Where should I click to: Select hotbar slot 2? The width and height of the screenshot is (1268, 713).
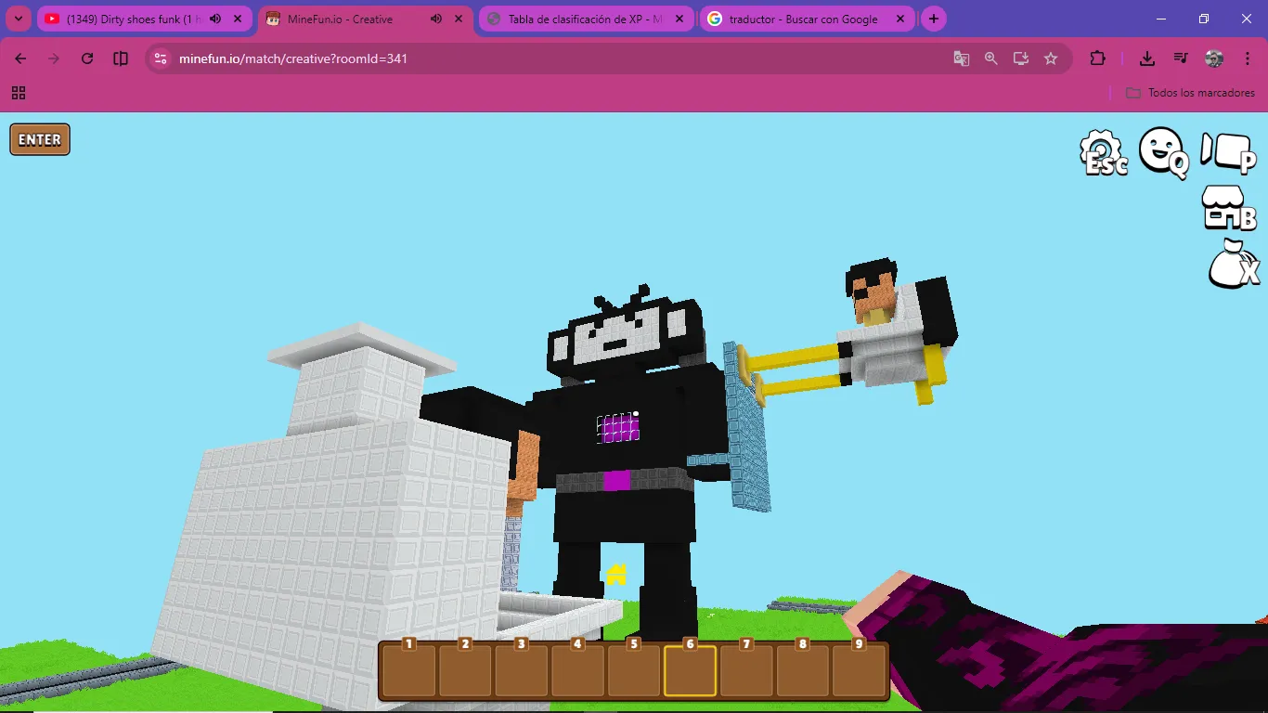(x=465, y=670)
